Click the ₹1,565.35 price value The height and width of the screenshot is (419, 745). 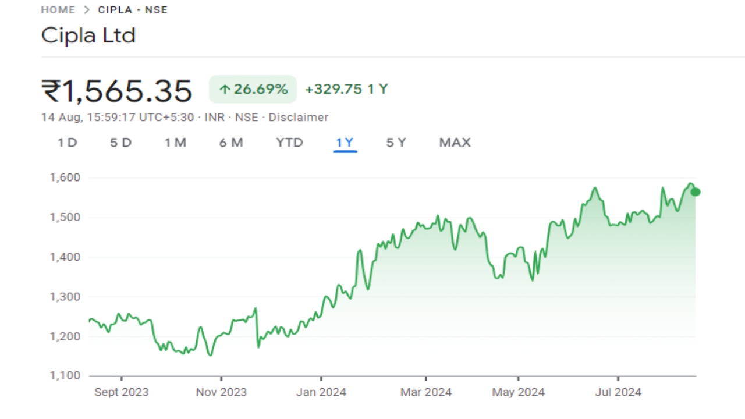click(x=116, y=91)
